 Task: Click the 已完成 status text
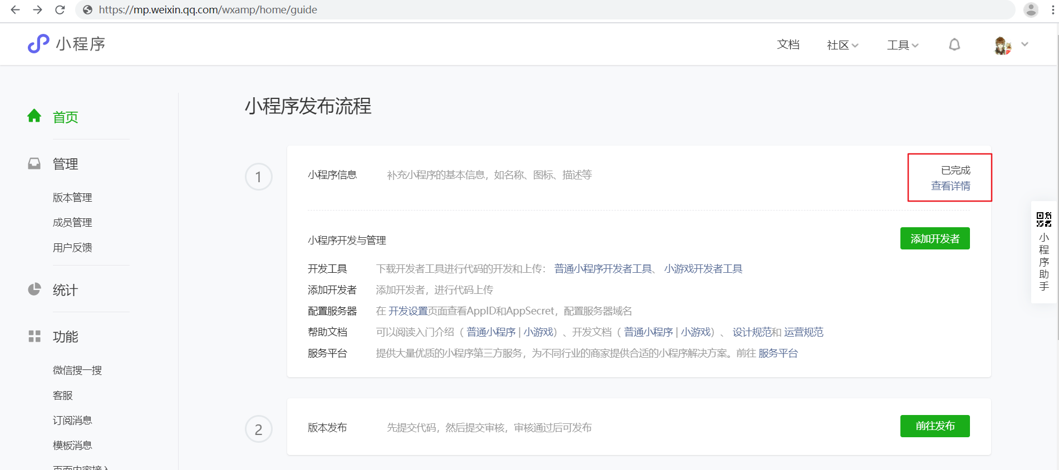click(x=955, y=170)
